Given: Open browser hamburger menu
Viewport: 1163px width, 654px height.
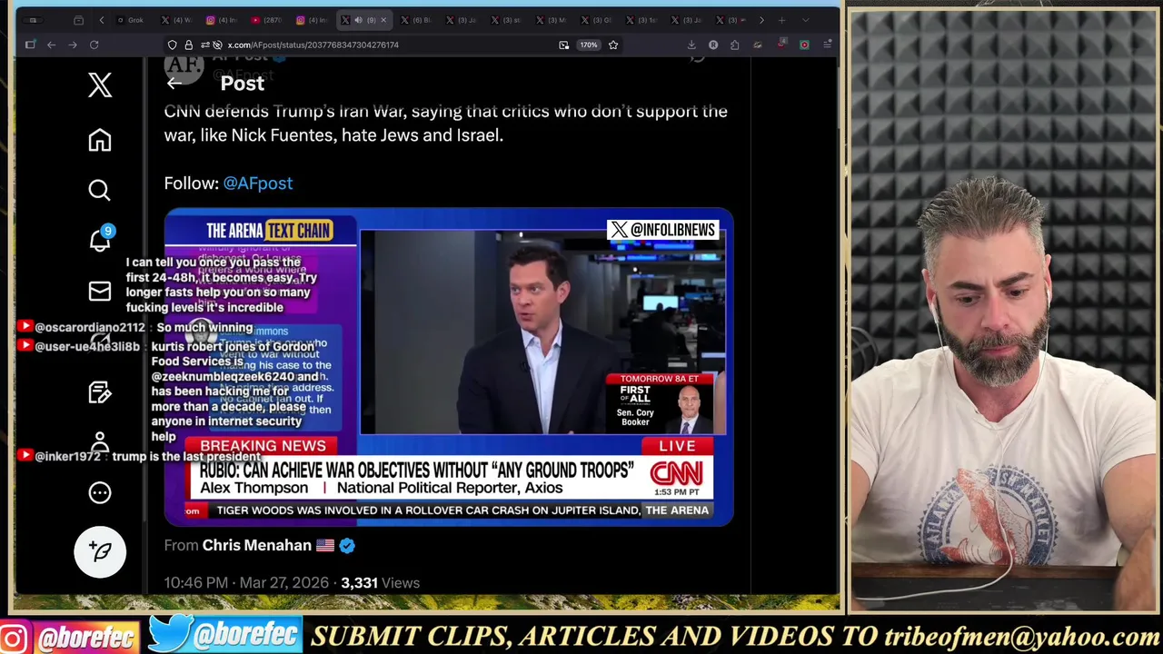Looking at the screenshot, I should pyautogui.click(x=827, y=45).
